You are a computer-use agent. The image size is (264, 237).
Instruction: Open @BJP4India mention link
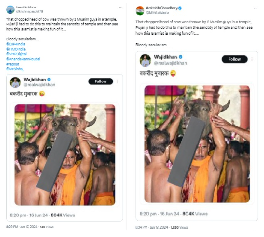16,44
